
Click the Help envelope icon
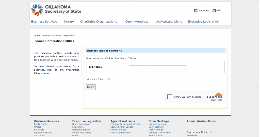pos(214,11)
